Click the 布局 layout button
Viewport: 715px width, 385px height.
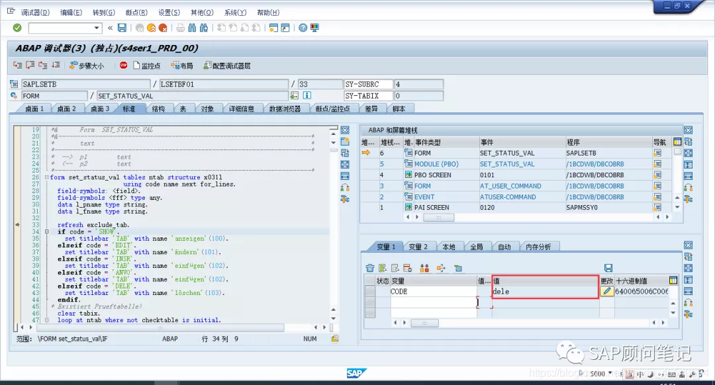pyautogui.click(x=182, y=65)
